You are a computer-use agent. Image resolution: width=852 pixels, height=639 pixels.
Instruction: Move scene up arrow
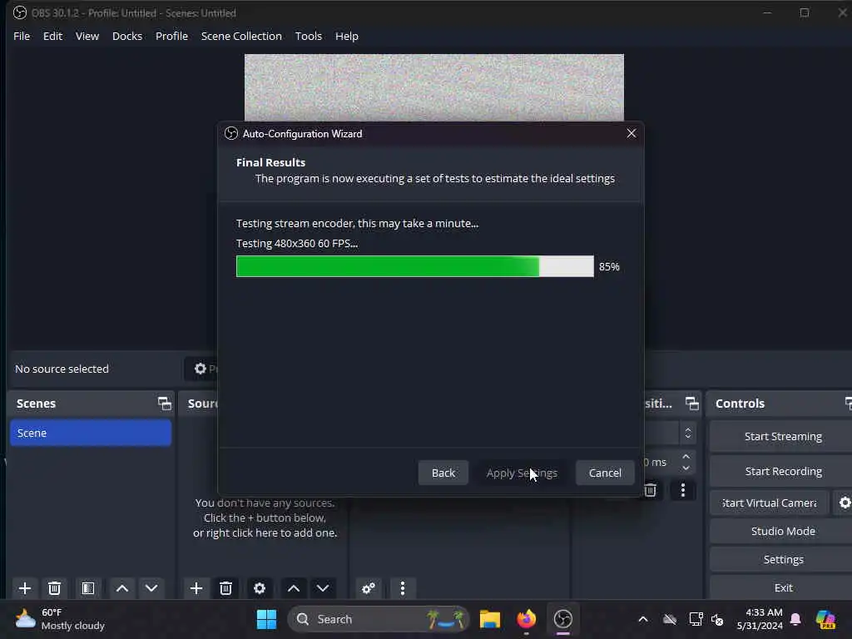pos(122,588)
